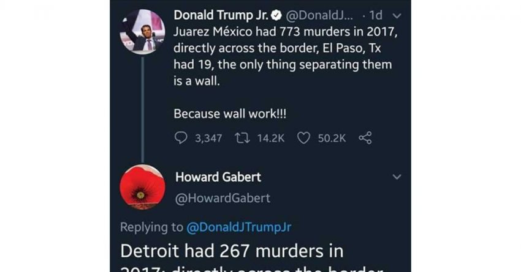Open the Donald Trump Jr. display name
Image resolution: width=521 pixels, height=272 pixels.
(221, 15)
